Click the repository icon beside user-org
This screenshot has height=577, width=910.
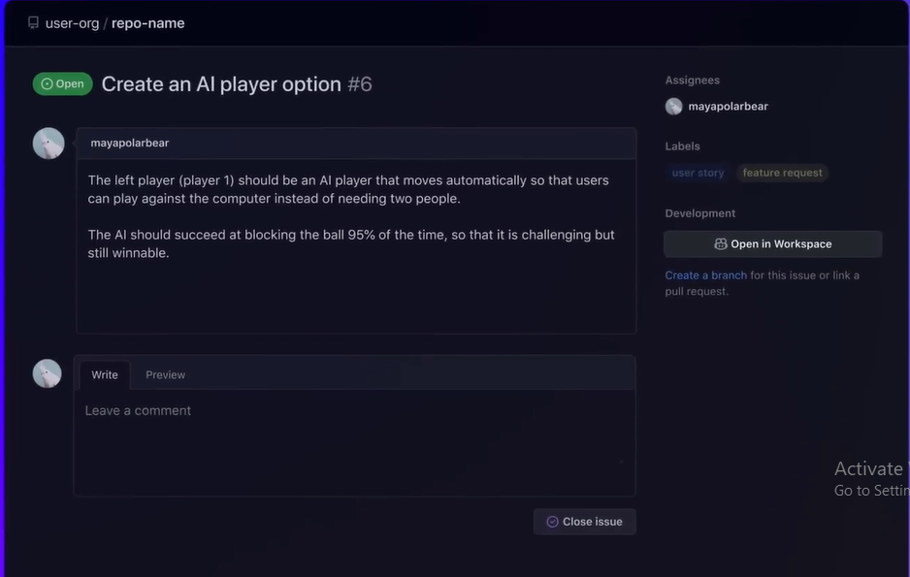tap(33, 23)
